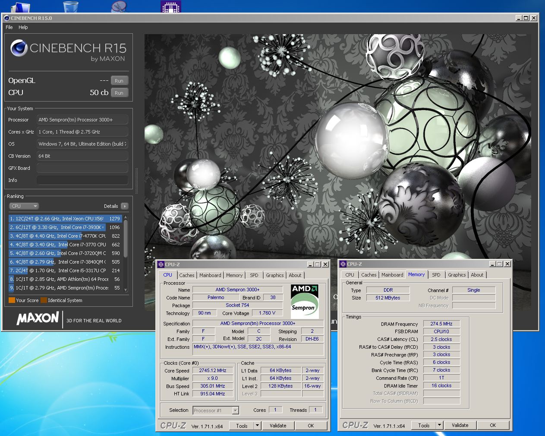
Task: Click OK in Memory CPU-Z window
Action: pos(493,425)
